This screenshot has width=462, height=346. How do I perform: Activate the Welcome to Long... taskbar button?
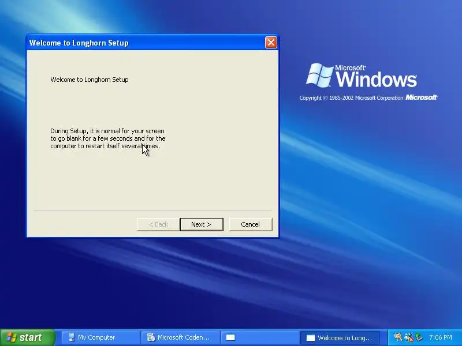pos(340,337)
